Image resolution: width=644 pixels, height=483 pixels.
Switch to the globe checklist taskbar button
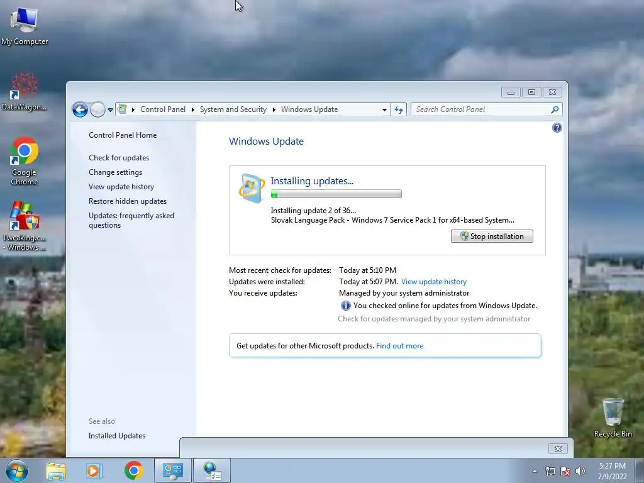(212, 470)
